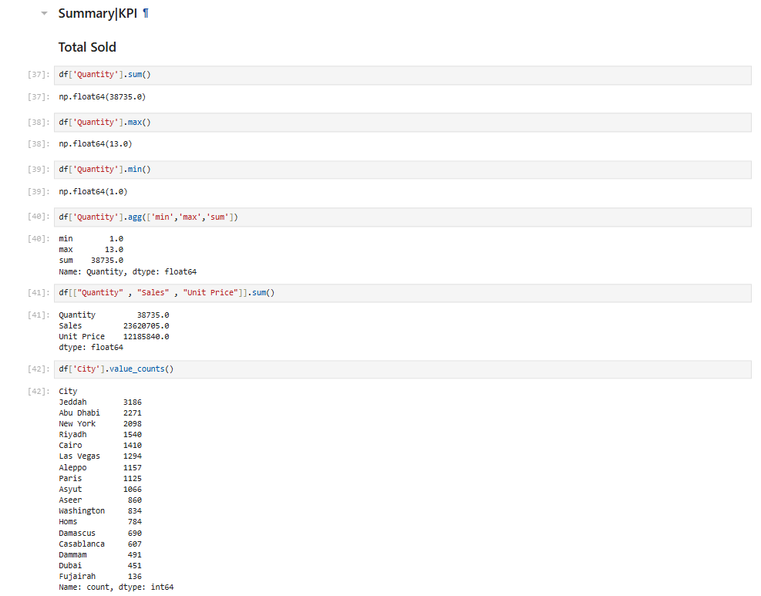Click the [40] output prompt beside agg results
This screenshot has height=596, width=761.
39,239
